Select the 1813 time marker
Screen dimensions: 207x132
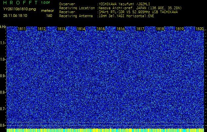click(61, 29)
